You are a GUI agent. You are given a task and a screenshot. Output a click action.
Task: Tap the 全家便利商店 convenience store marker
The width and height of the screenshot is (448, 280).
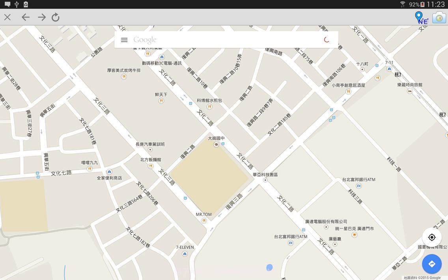[x=109, y=172]
